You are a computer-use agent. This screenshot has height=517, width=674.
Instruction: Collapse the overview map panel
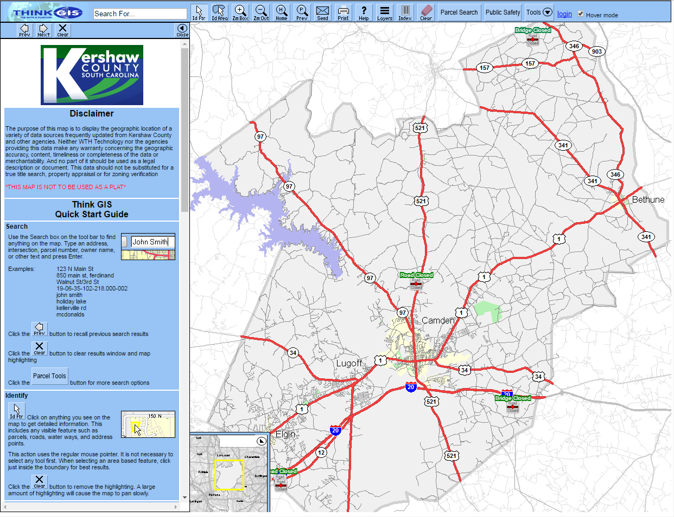pos(262,441)
